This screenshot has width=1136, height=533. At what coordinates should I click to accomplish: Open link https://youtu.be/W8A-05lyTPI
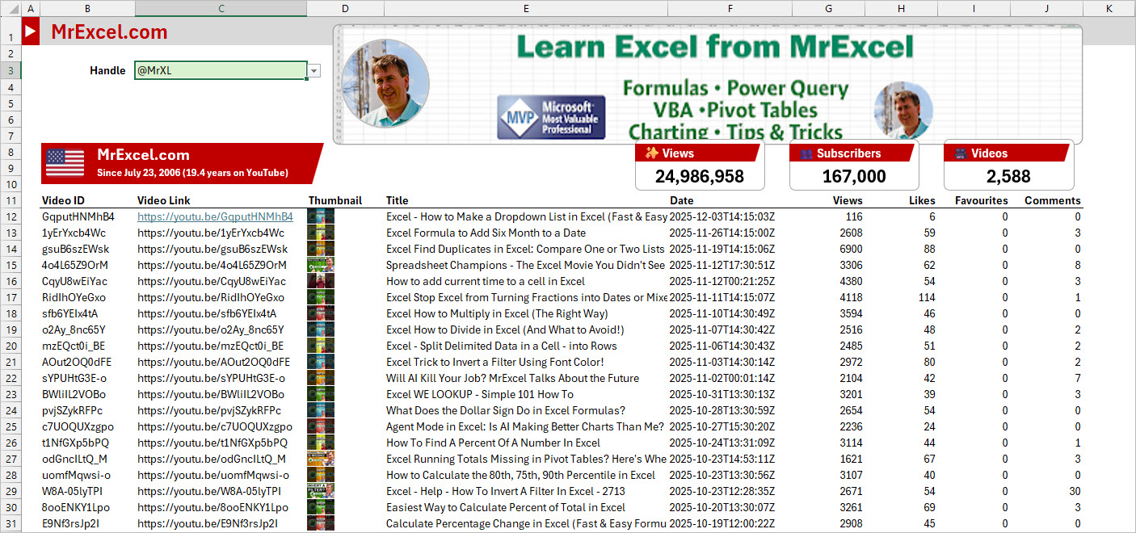[x=209, y=491]
